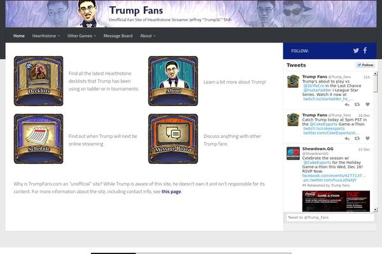The image size is (382, 254).
Task: Open the Twitter bird icon beside FOLLOW
Action: 356,51
